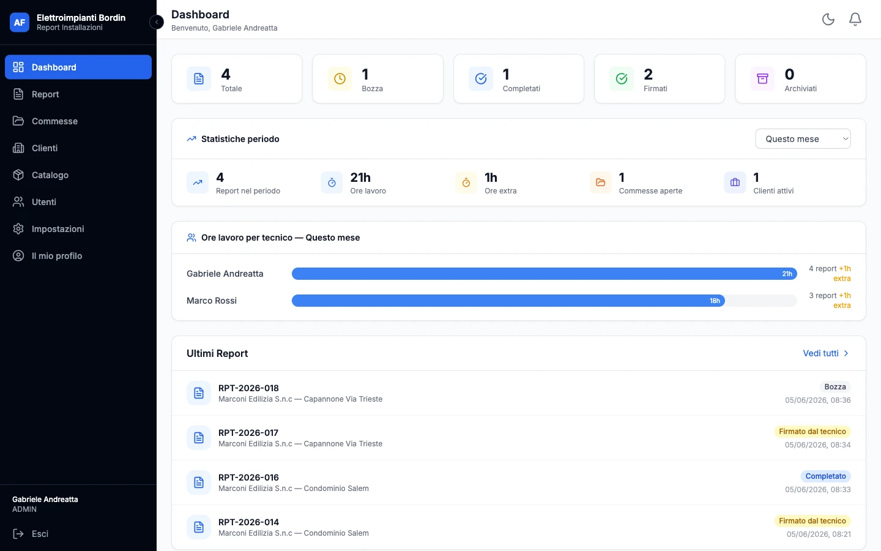Viewport: 881px width, 551px height.
Task: Click the Ore extra timer icon
Action: tap(466, 182)
